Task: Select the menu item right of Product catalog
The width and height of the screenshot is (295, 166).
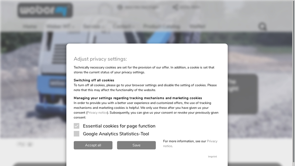Action: 197,27
